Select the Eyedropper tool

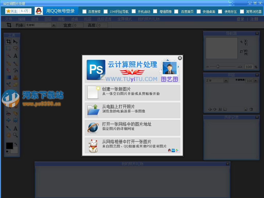[8, 128]
